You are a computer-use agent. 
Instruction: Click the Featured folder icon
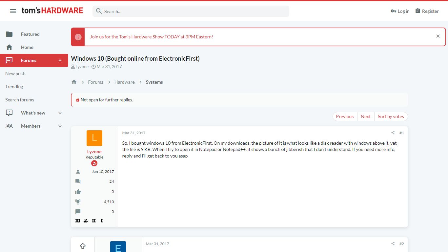(x=9, y=34)
